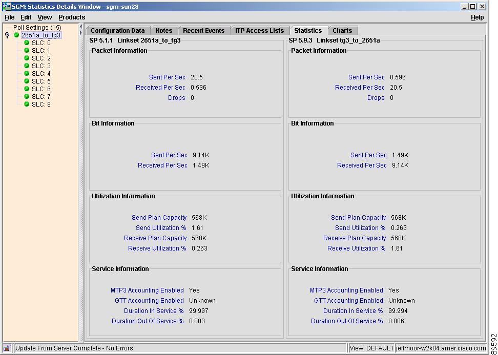Image resolution: width=498 pixels, height=355 pixels.
Task: Click the 'SP 5.9.3 Linkset tg3_to_2651a' heading
Action: click(334, 40)
